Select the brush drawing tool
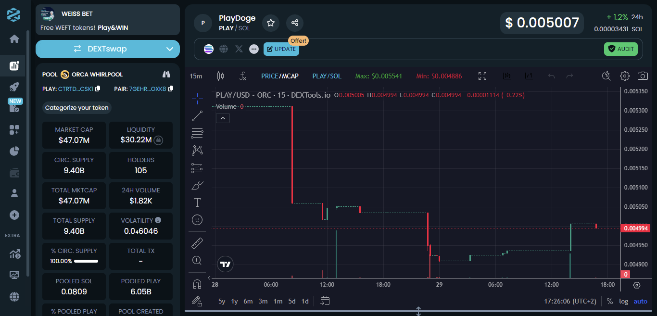The height and width of the screenshot is (316, 657). click(x=197, y=185)
